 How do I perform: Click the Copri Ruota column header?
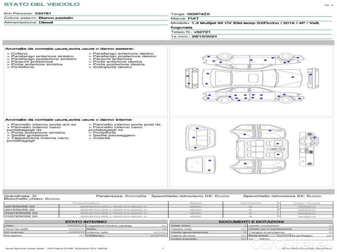tap(306, 203)
